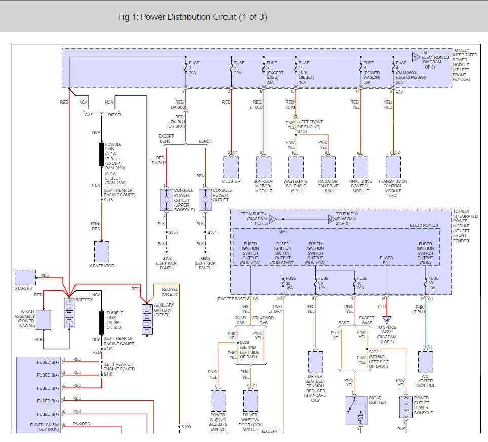Select the Starter component box
Viewport: 488px width, 442px height.
click(25, 278)
